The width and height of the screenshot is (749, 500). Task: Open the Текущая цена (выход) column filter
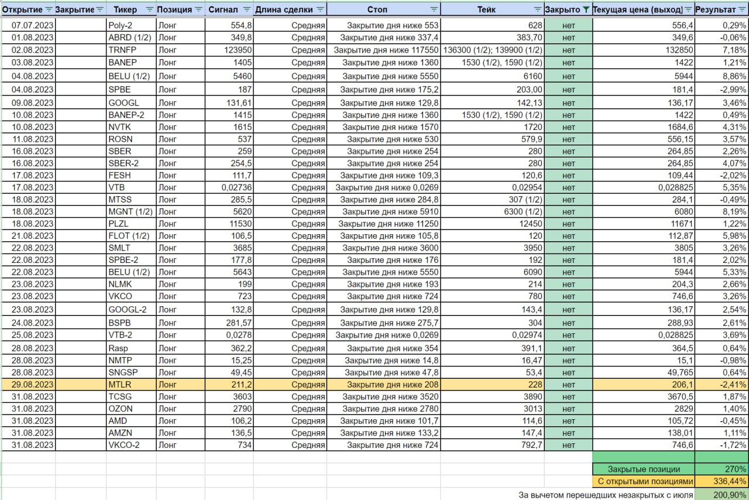[688, 10]
